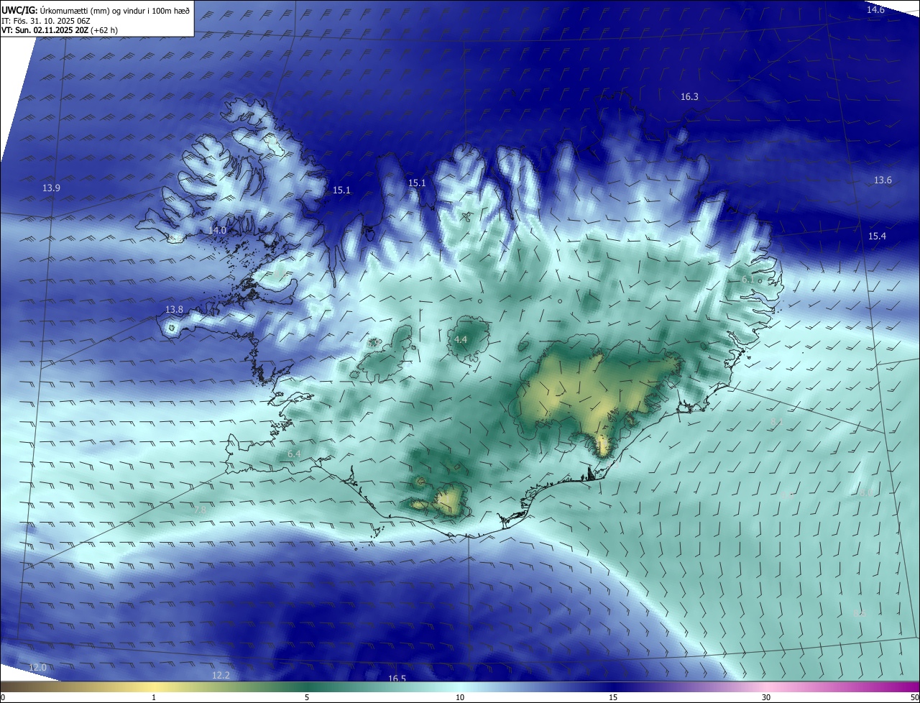The height and width of the screenshot is (703, 920).
Task: Click the colour scale tick label 10
Action: [x=460, y=698]
